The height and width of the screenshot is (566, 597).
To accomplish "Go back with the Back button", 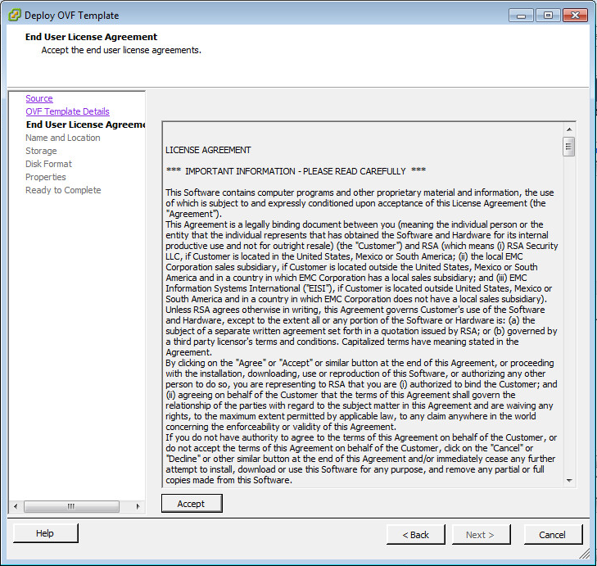I will pyautogui.click(x=416, y=535).
